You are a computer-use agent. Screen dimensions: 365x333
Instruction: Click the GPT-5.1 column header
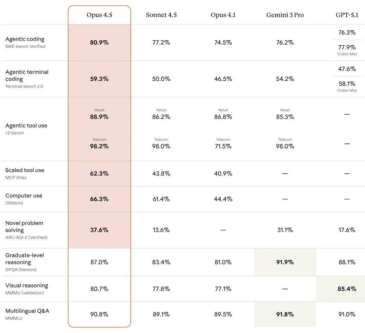(347, 15)
